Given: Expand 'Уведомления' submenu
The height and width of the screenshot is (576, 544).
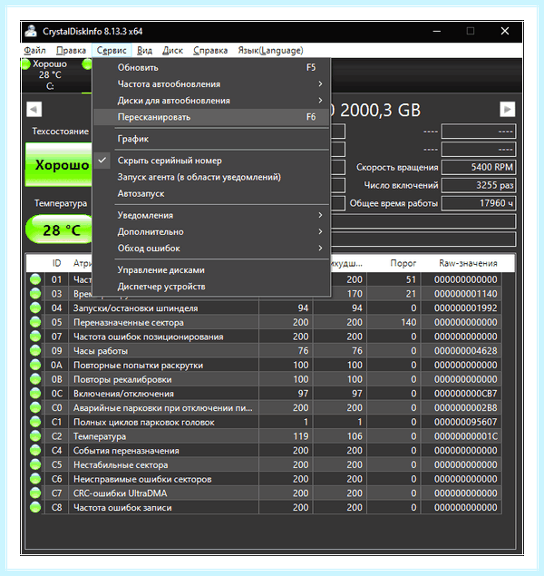Looking at the screenshot, I should tap(211, 215).
